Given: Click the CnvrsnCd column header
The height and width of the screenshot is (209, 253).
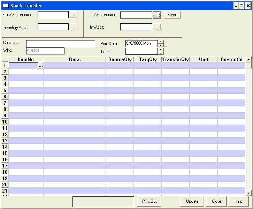Looking at the screenshot, I should [231, 59].
